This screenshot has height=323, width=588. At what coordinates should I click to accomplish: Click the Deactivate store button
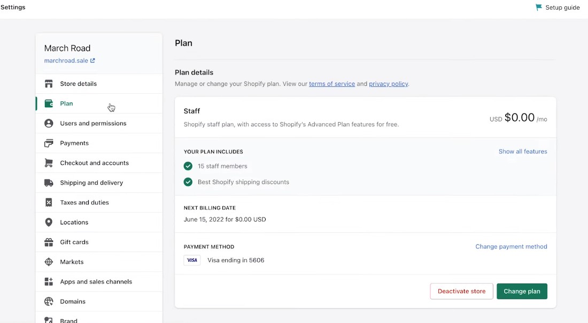coord(462,291)
